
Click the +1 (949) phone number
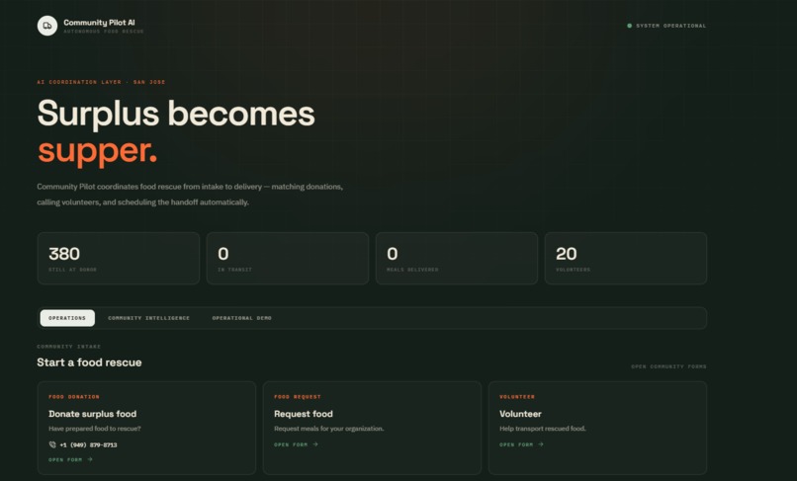pos(88,444)
